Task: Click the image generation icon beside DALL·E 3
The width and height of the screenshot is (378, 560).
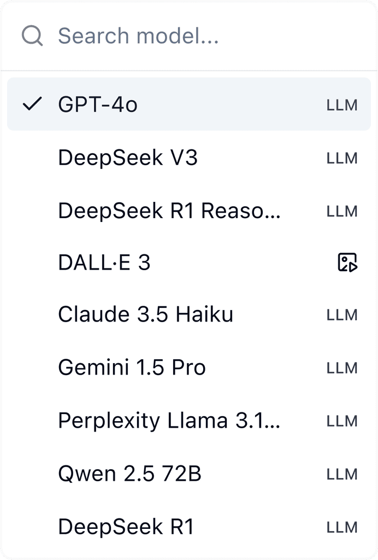Action: 347,262
